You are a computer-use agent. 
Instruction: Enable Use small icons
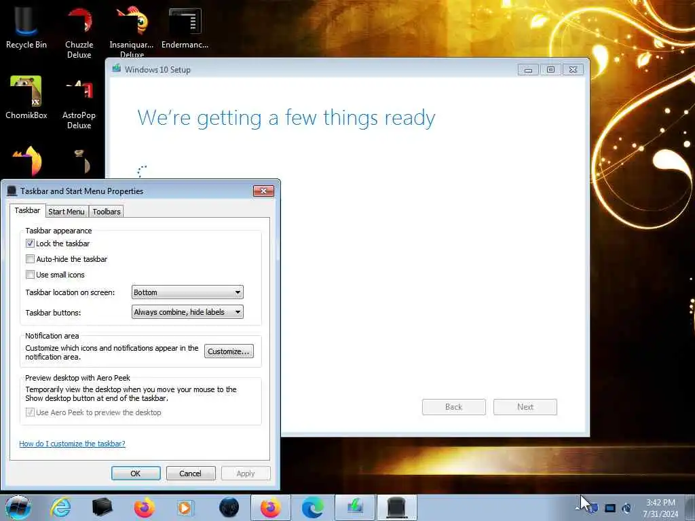tap(30, 275)
